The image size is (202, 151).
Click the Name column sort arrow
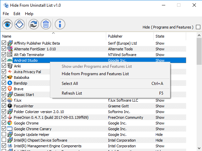point(54,33)
